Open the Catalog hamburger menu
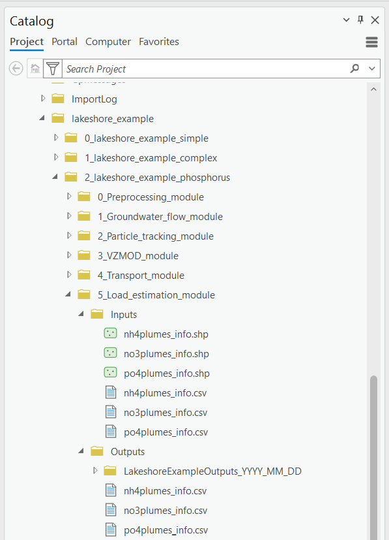389x540 pixels. pyautogui.click(x=372, y=42)
